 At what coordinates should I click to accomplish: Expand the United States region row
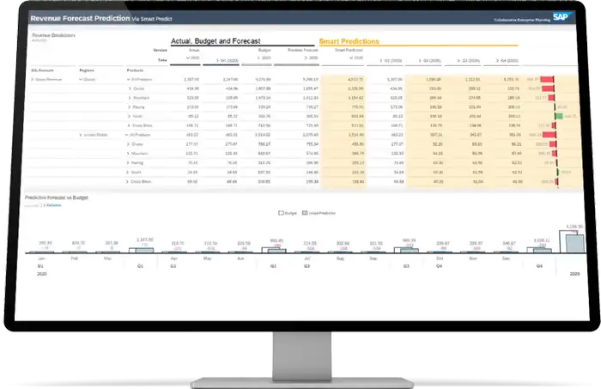(x=81, y=134)
